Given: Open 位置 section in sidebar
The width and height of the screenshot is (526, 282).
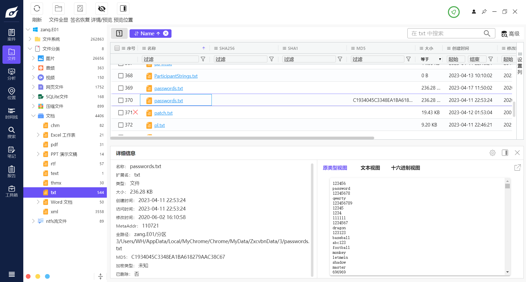Looking at the screenshot, I should point(12,94).
